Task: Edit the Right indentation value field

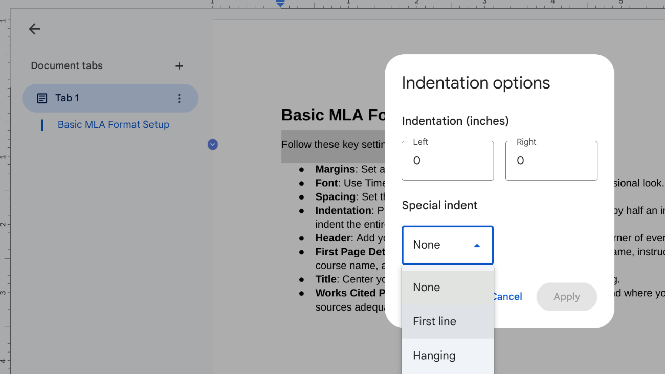Action: coord(551,160)
